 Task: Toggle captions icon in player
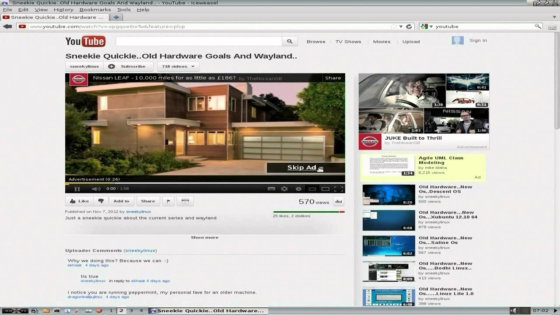coord(271,189)
